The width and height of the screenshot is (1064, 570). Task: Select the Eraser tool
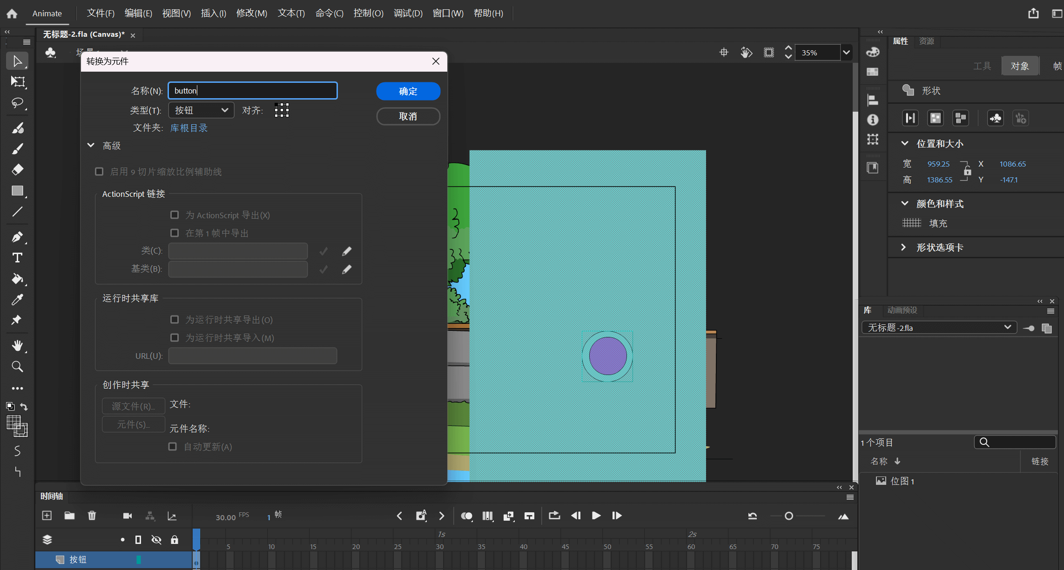[x=17, y=169]
